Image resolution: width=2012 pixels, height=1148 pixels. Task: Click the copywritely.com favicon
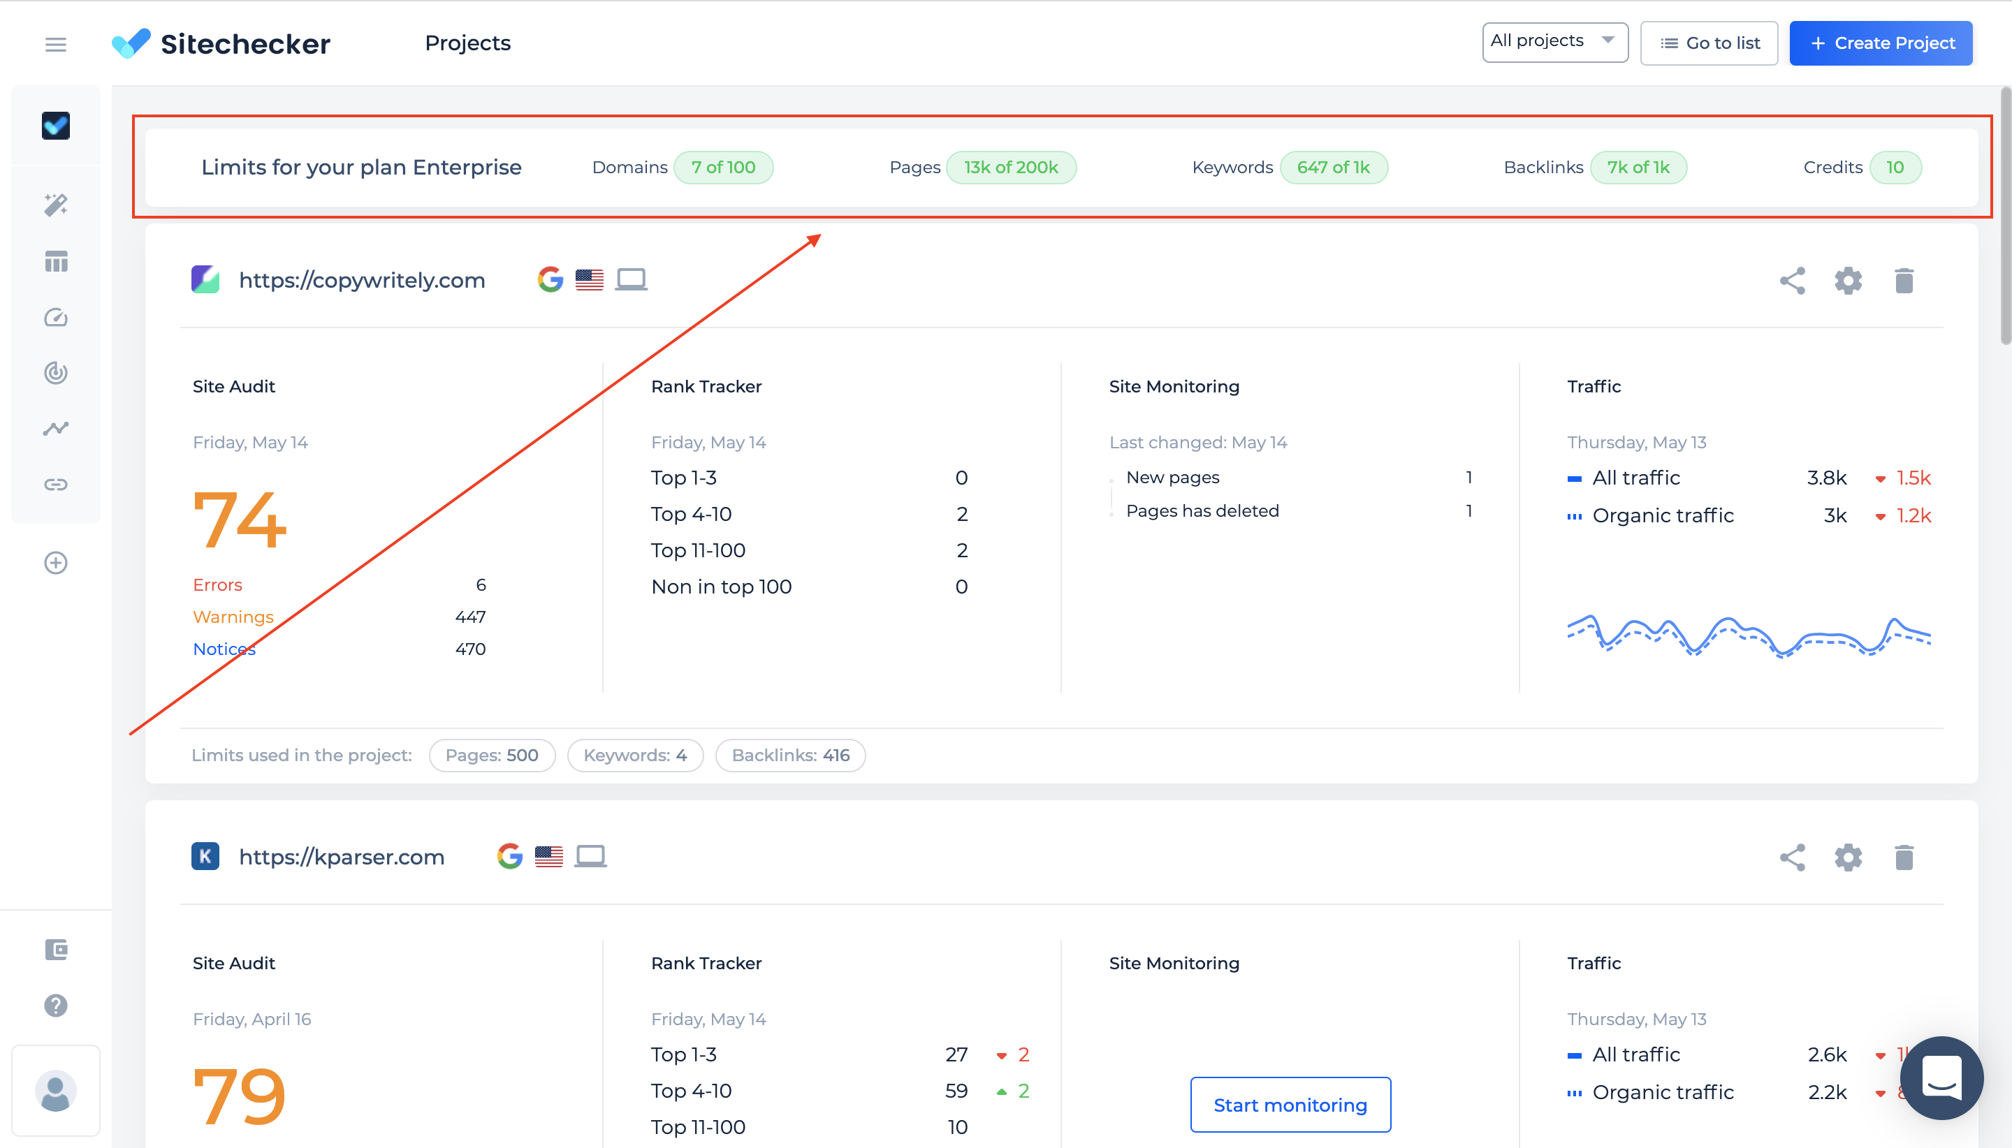[205, 279]
